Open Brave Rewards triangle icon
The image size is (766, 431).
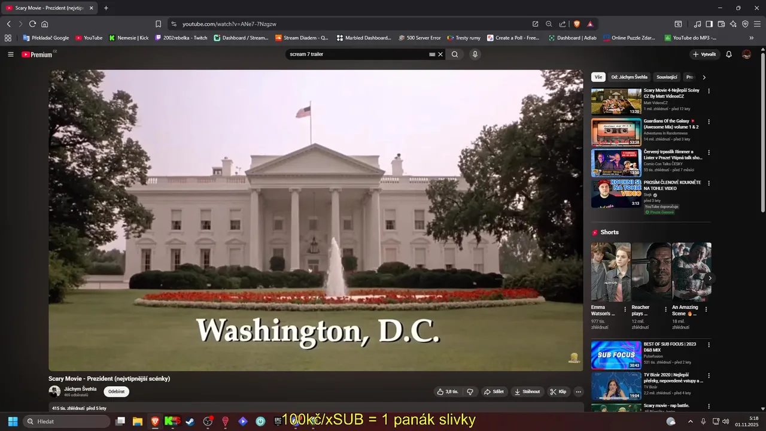click(x=590, y=24)
